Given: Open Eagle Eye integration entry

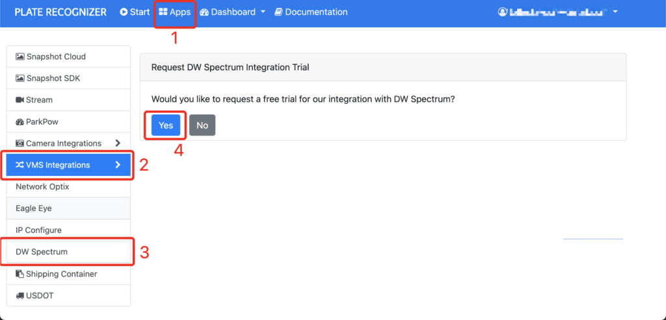Looking at the screenshot, I should [68, 208].
